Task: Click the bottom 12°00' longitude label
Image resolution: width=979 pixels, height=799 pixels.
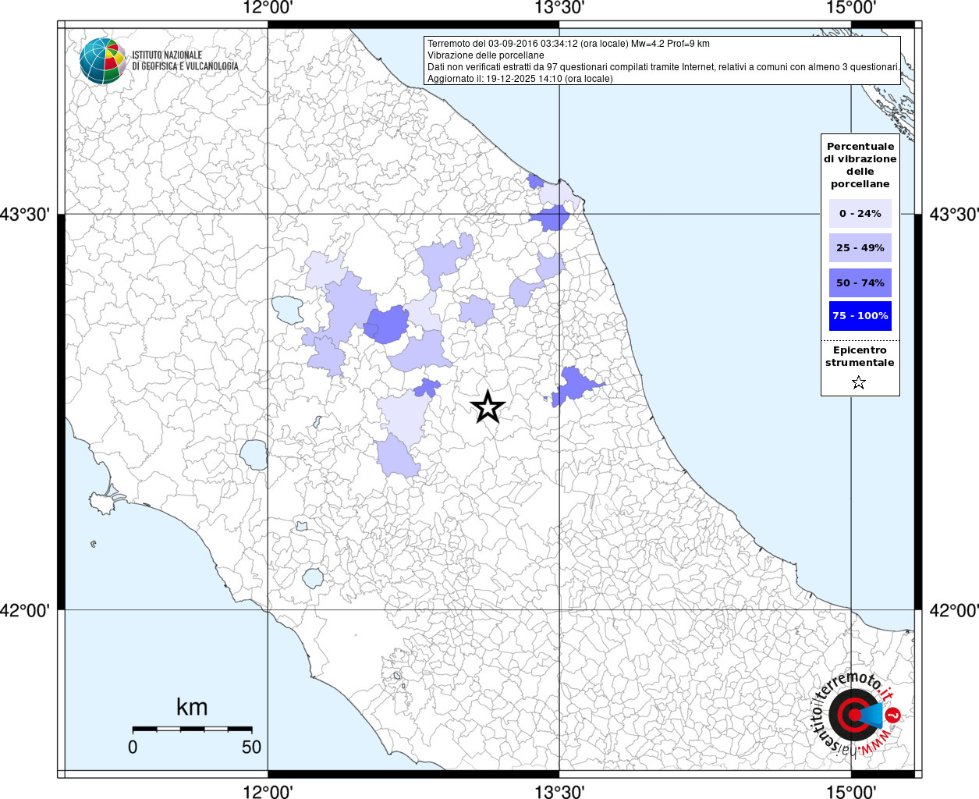Action: click(268, 791)
